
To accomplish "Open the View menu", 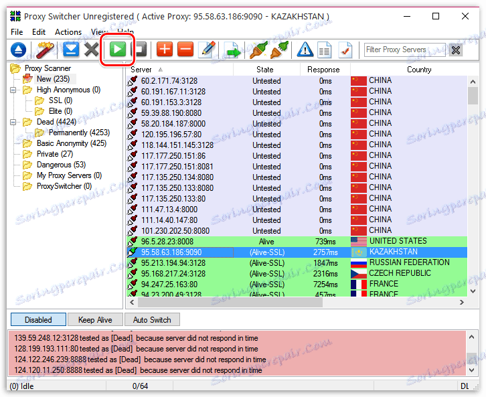I will (x=99, y=32).
